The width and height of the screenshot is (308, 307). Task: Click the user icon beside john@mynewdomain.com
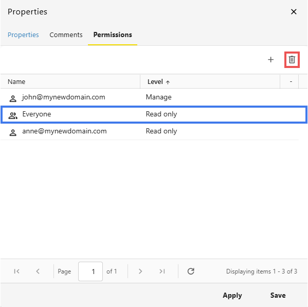pos(13,98)
